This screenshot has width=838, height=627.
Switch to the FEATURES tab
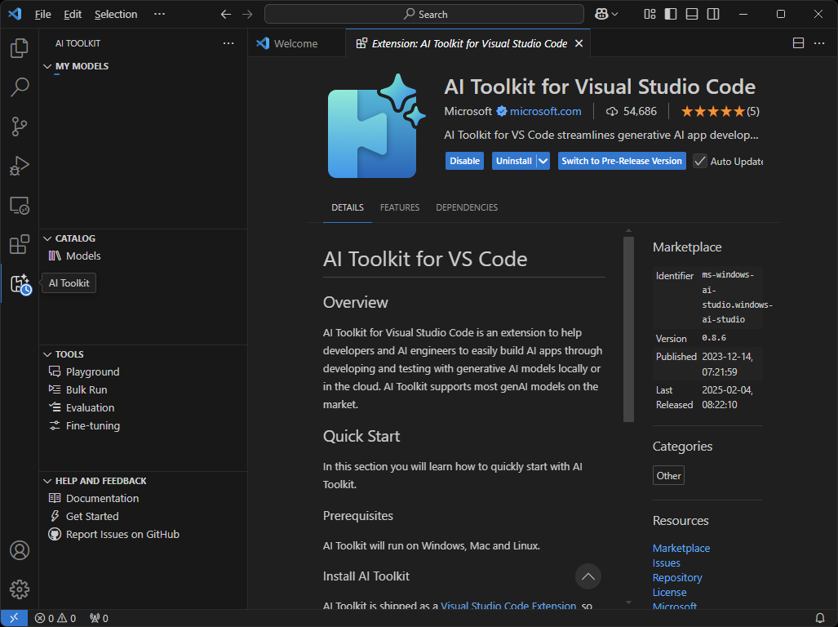[400, 207]
